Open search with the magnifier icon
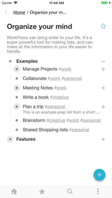This screenshot has height=198, width=112. [70, 192]
